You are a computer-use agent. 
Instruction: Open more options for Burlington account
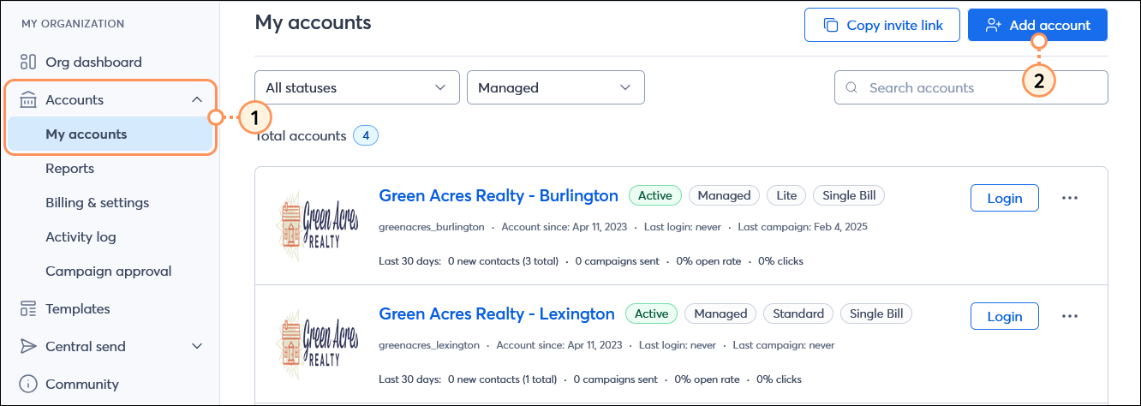pyautogui.click(x=1070, y=198)
